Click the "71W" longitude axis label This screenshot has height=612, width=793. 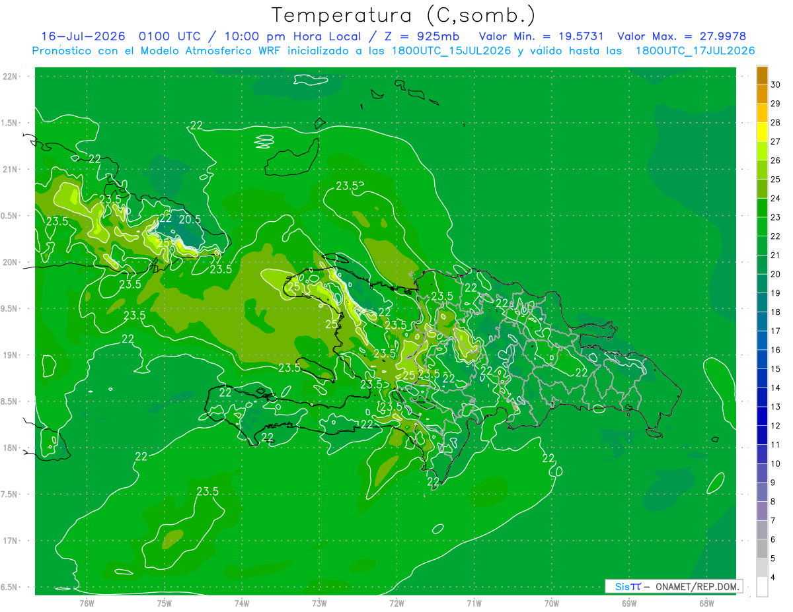pyautogui.click(x=474, y=603)
